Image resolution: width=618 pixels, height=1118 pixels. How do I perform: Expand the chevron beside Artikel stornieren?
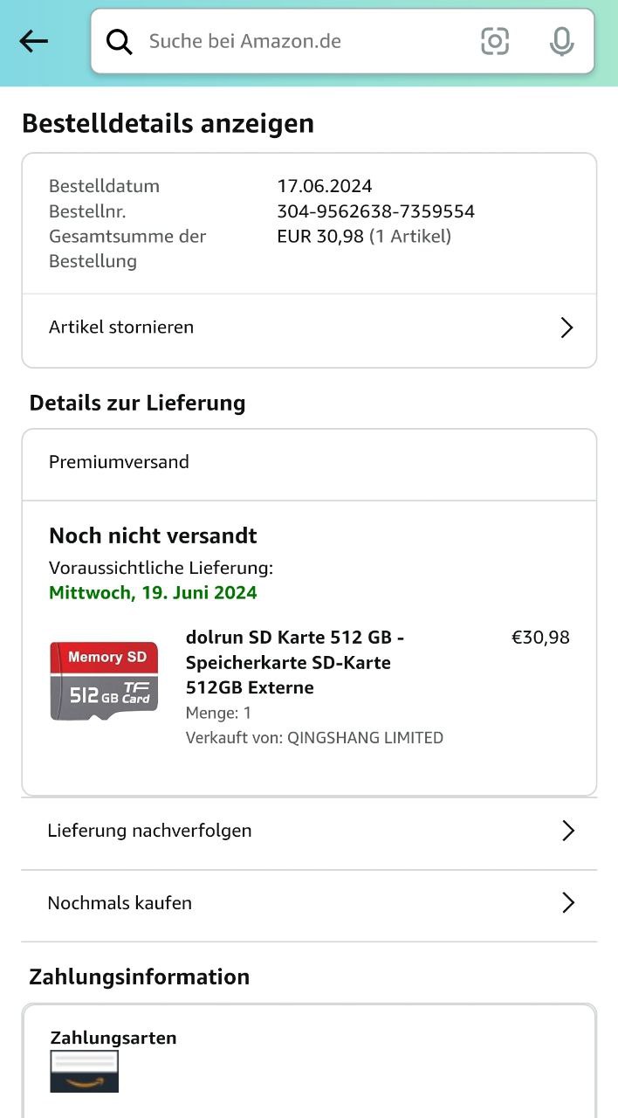coord(566,328)
